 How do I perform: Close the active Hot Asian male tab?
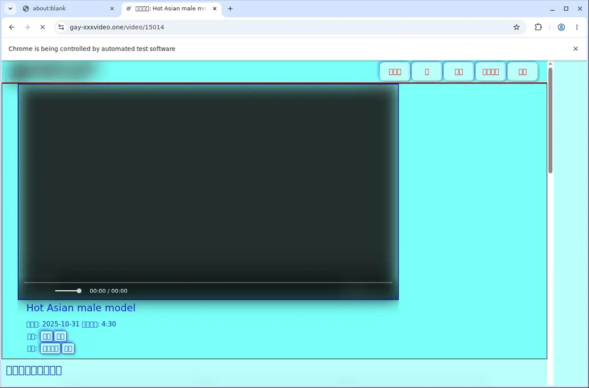tap(214, 8)
